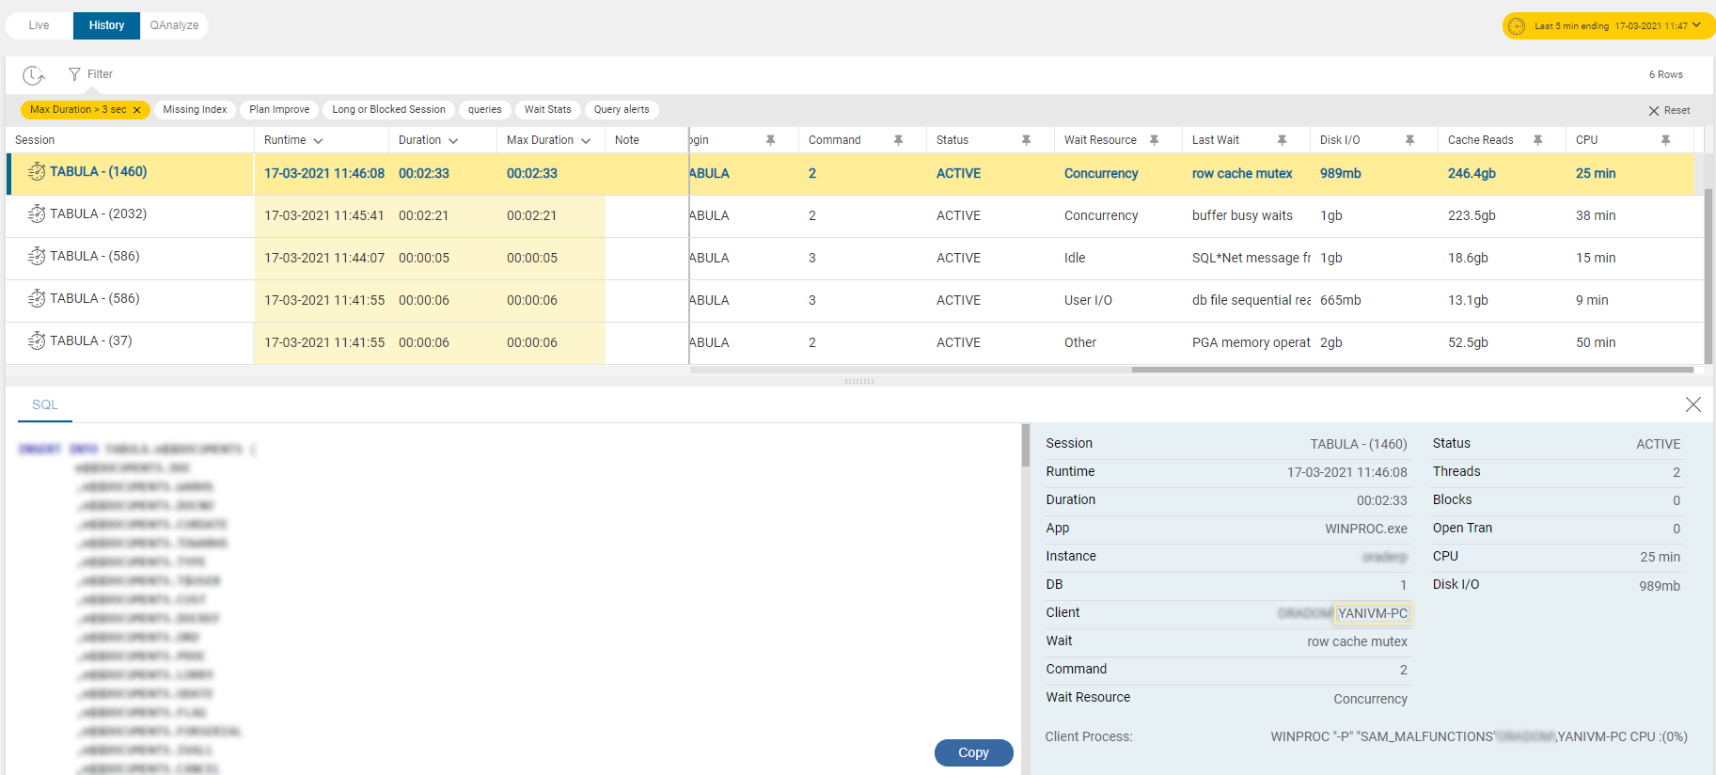This screenshot has height=775, width=1716.
Task: Close the session details panel
Action: [x=1693, y=404]
